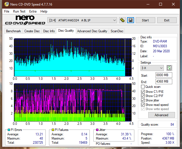Viewport: 182px width, 149px height.
Task: Click the Exit button
Action: [x=167, y=20]
